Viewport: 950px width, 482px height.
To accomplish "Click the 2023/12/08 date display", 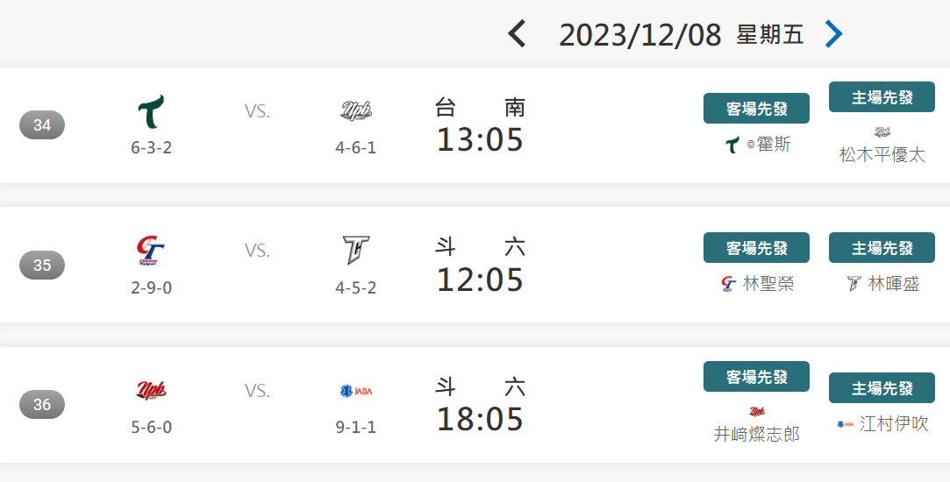I will pos(639,35).
